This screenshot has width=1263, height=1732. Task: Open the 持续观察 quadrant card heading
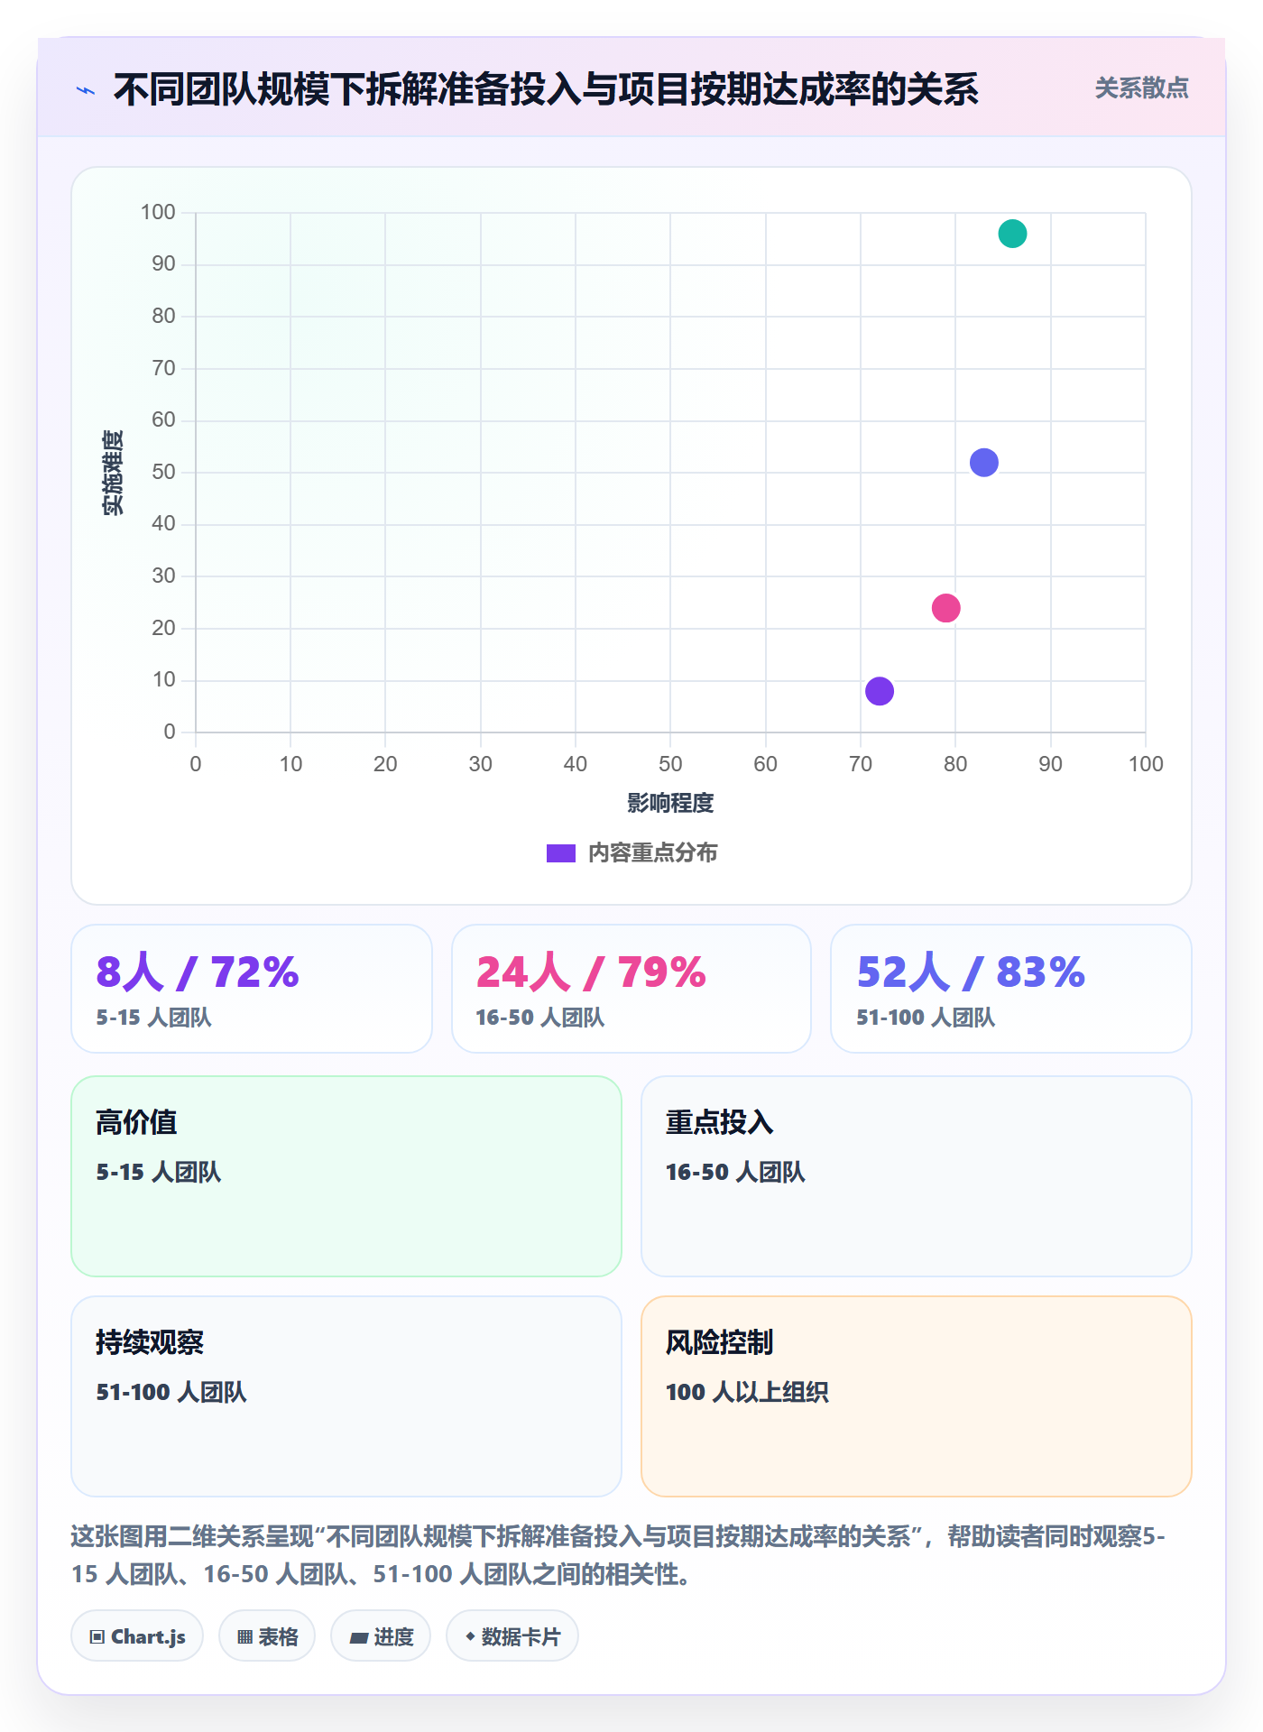150,1342
